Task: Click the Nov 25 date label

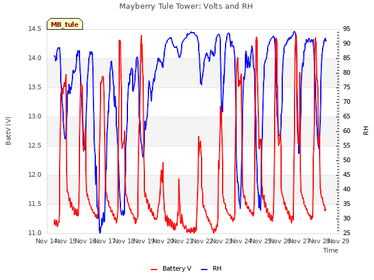Action: (x=261, y=241)
